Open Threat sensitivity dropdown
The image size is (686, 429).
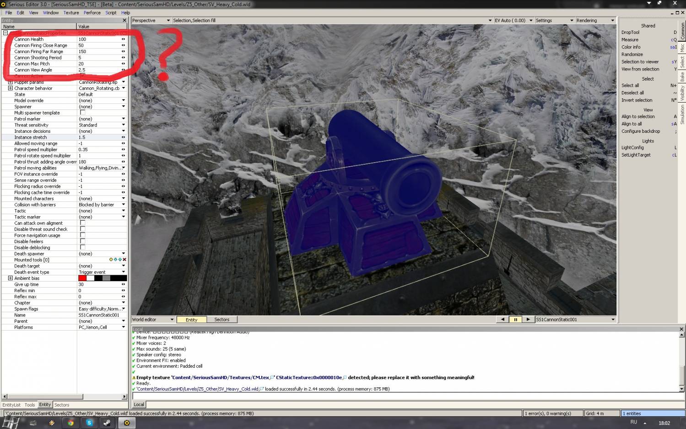123,125
